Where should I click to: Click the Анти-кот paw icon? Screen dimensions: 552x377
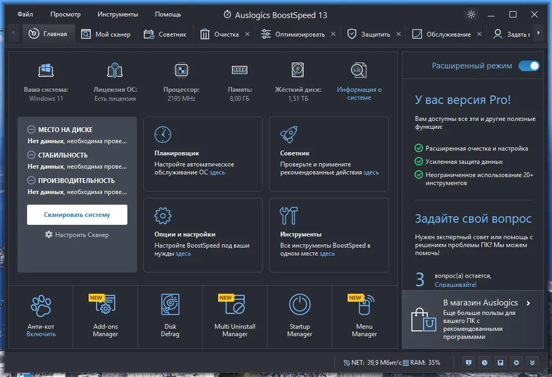[x=41, y=305]
